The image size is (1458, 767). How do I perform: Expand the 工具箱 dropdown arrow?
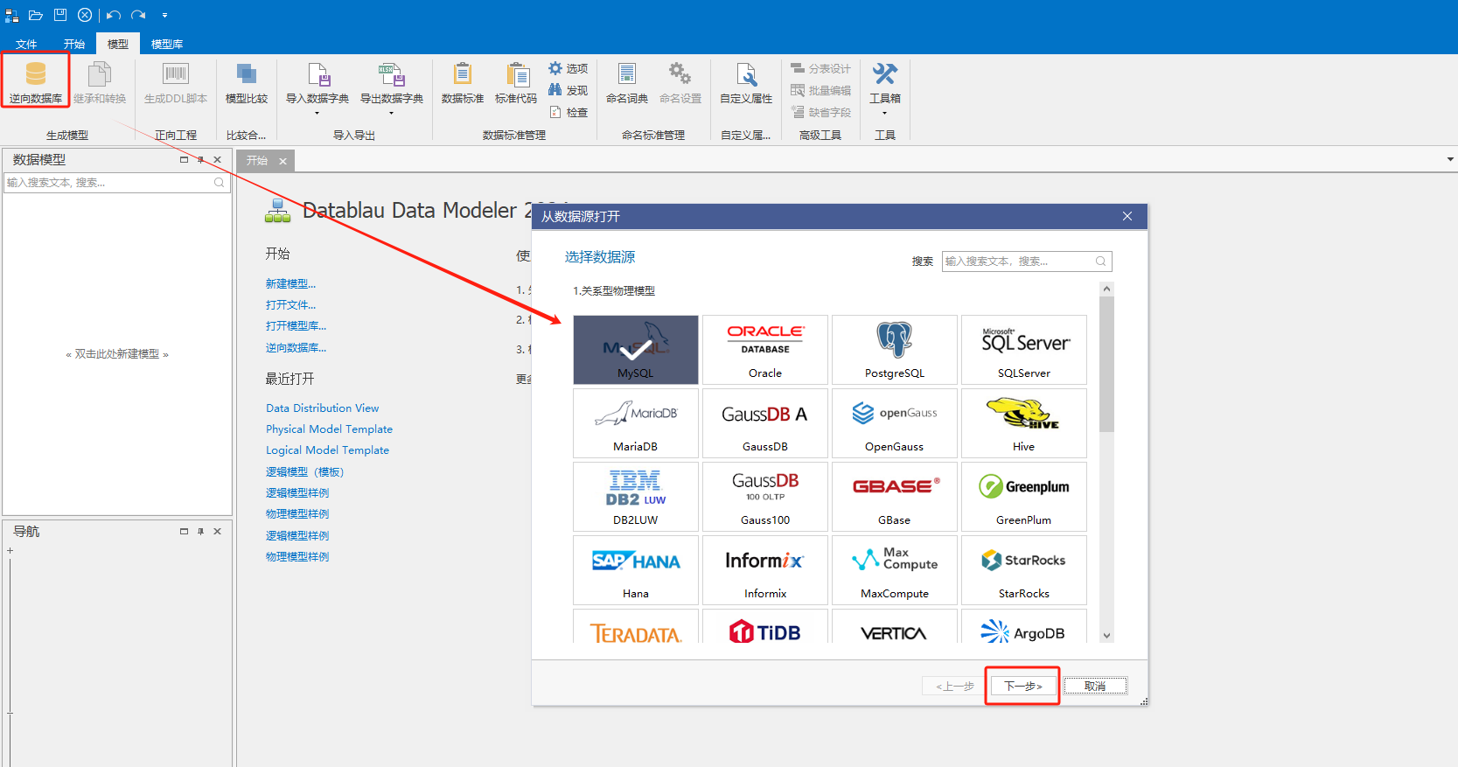pos(885,113)
